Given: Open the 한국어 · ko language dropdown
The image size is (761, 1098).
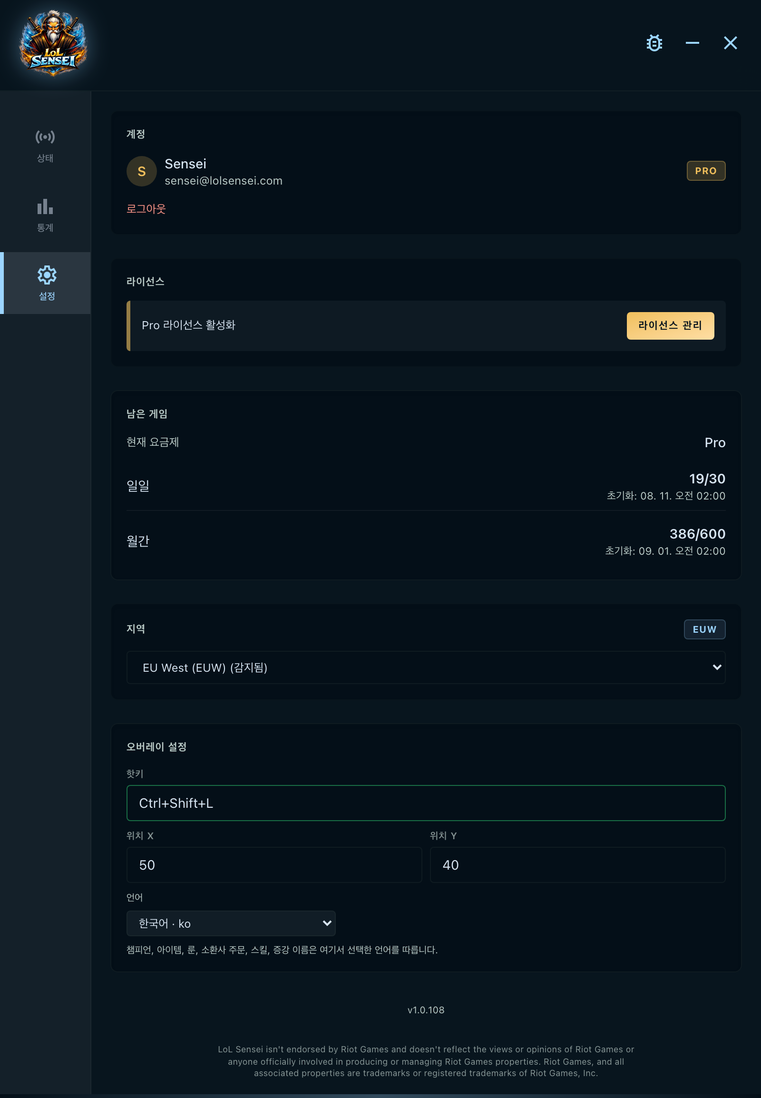Looking at the screenshot, I should tap(231, 923).
